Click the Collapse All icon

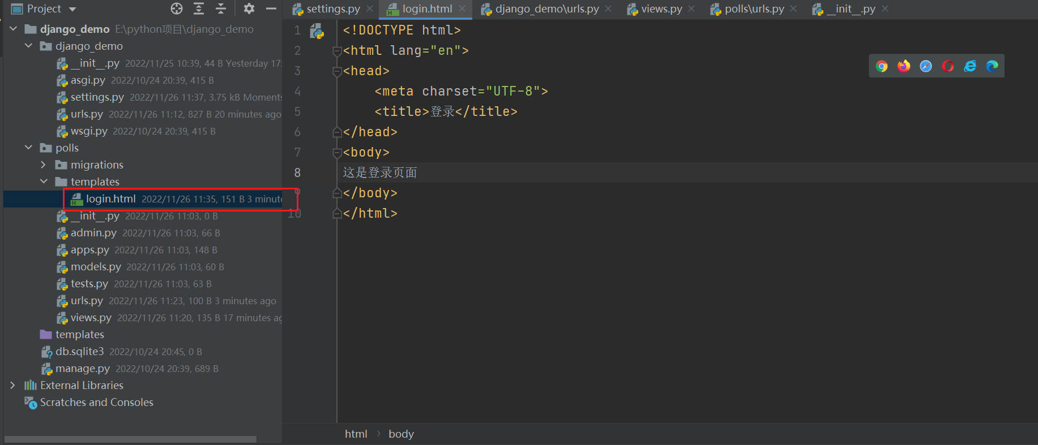pyautogui.click(x=221, y=8)
